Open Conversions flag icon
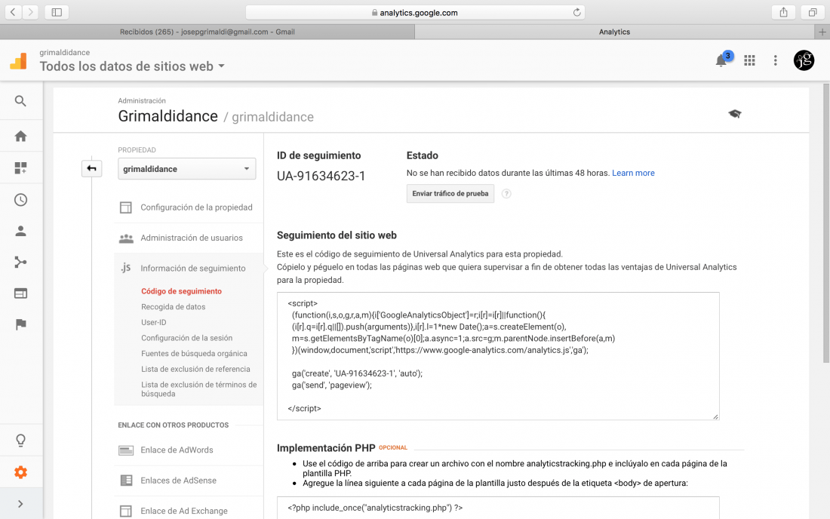Viewport: 830px width, 519px height. click(20, 324)
